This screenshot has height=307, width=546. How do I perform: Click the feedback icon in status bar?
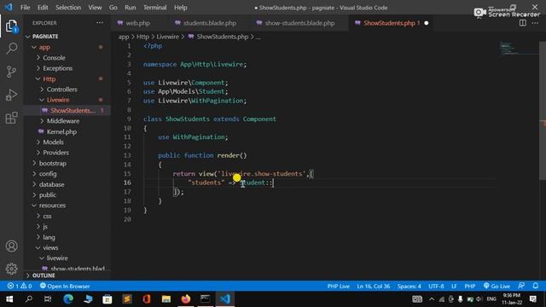pyautogui.click(x=521, y=287)
